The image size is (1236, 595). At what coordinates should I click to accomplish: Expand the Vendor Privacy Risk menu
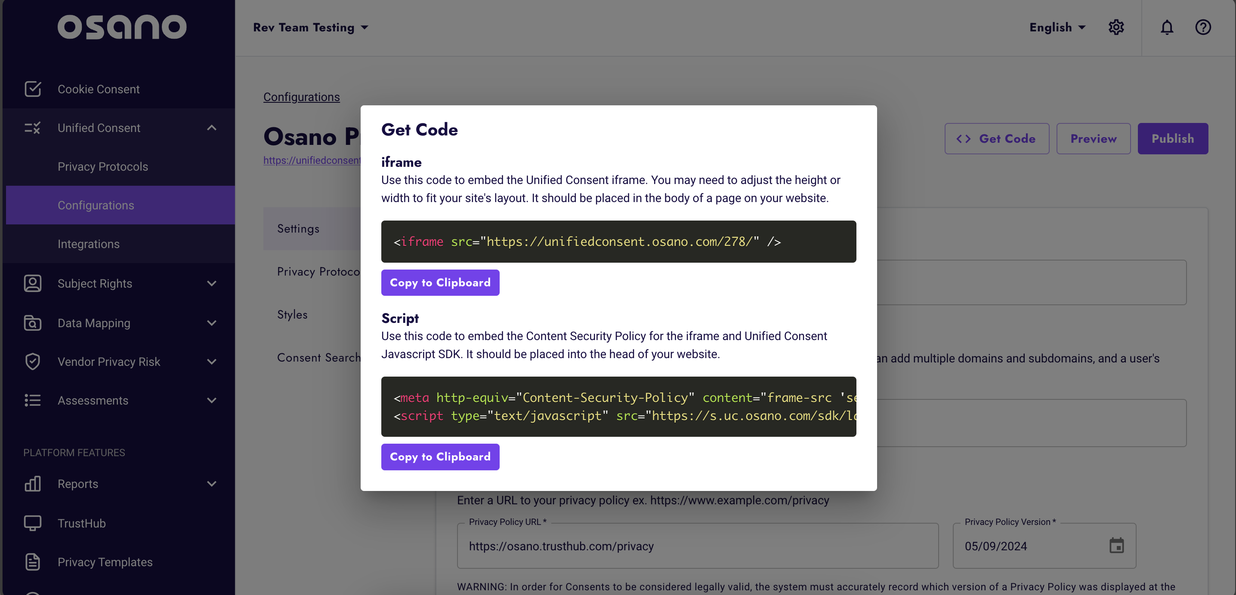pos(212,362)
